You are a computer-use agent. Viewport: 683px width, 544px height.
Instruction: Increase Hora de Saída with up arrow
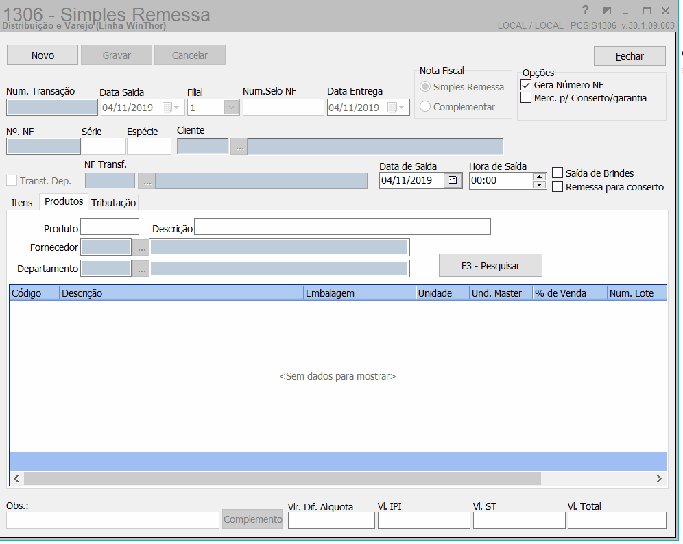[x=539, y=177]
